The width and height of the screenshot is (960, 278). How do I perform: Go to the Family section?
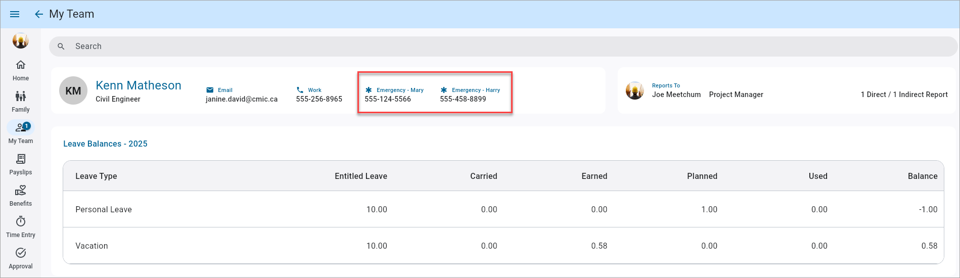21,102
